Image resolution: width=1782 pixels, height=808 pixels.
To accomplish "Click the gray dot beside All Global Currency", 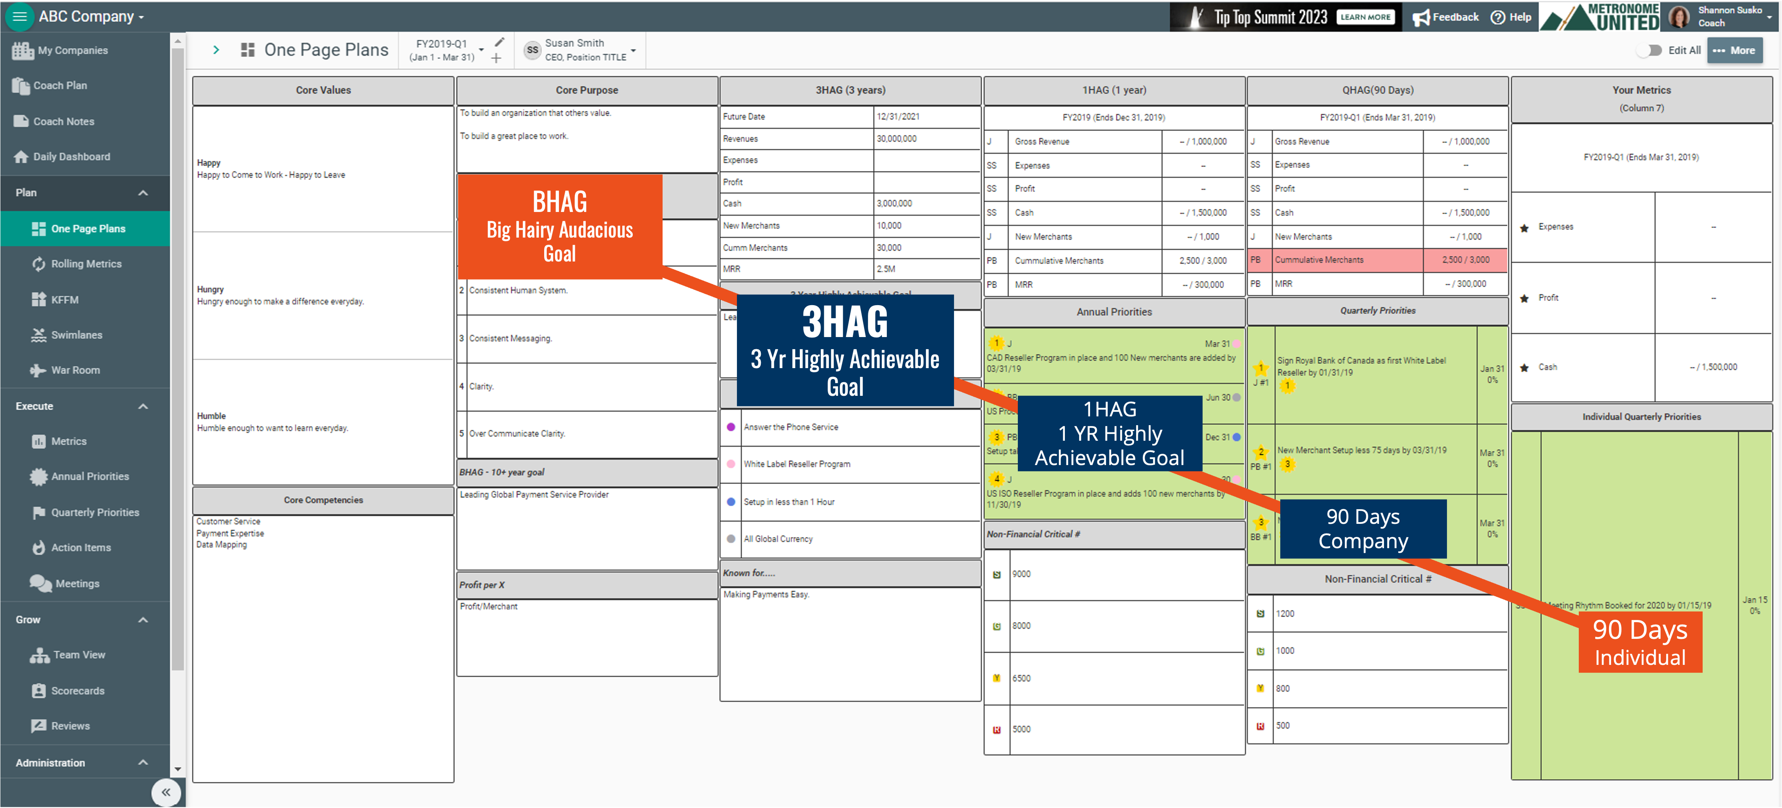I will click(731, 539).
